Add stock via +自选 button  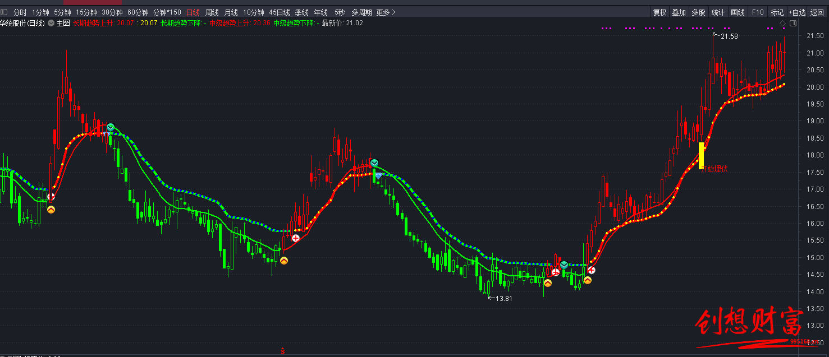point(797,12)
